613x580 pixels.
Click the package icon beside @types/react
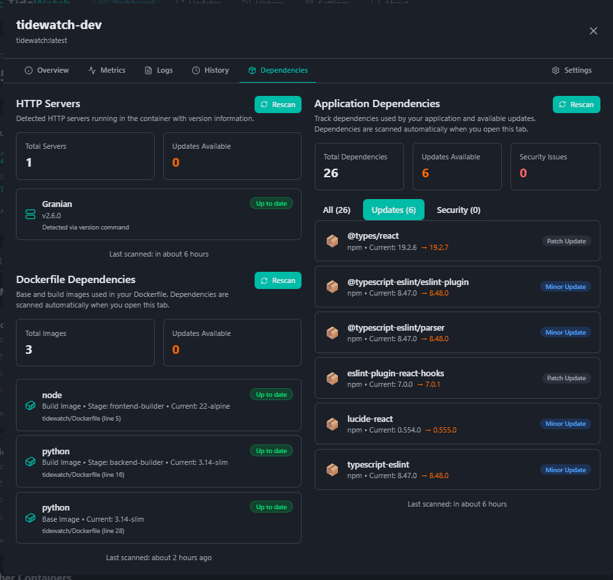[332, 241]
